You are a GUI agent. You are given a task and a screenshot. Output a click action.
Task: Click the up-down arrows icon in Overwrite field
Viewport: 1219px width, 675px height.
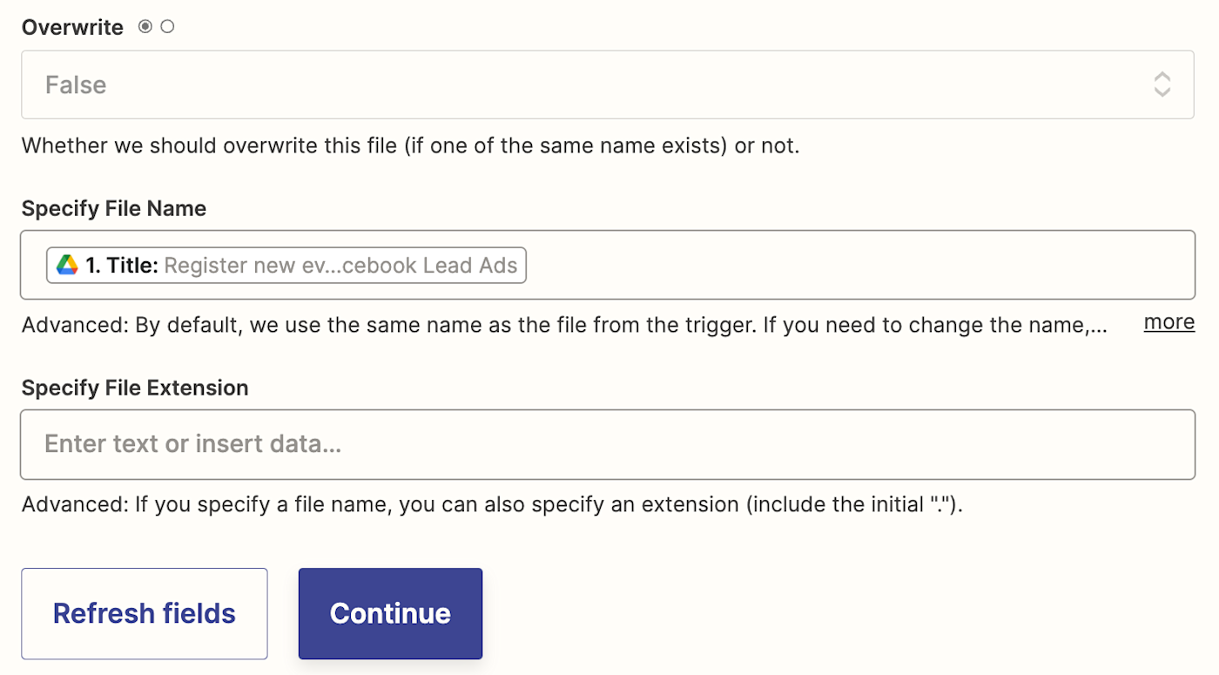pos(1162,84)
